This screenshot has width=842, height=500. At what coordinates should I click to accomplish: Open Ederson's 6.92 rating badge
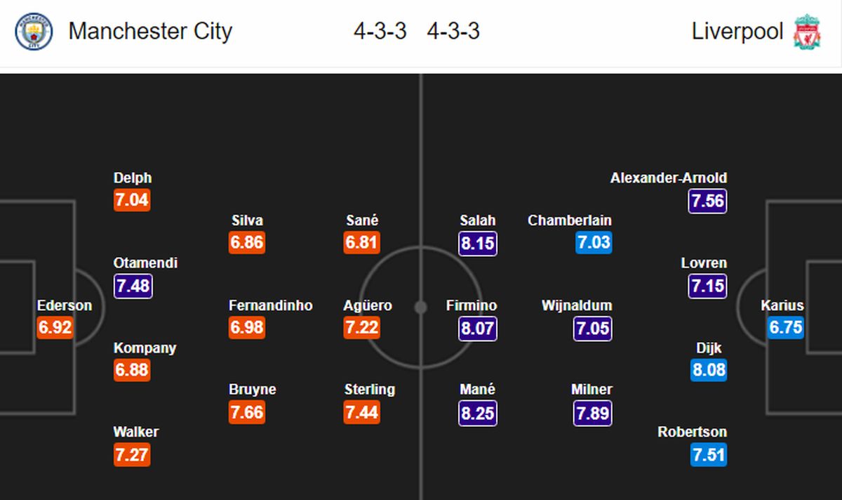click(x=55, y=328)
